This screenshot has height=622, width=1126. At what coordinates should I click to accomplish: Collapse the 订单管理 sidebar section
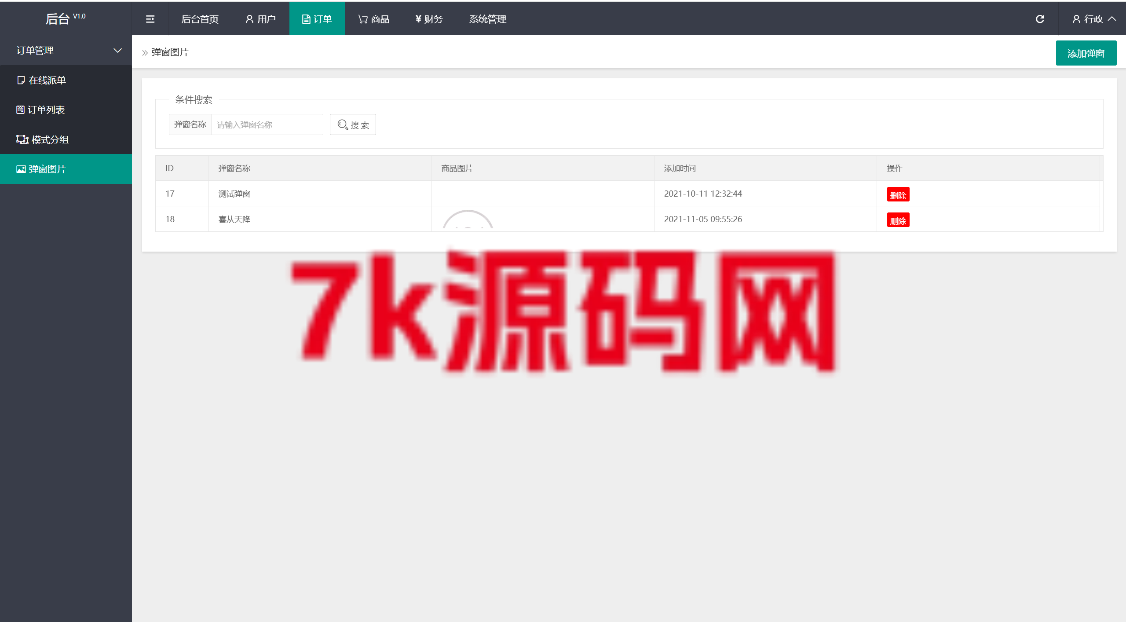point(66,50)
